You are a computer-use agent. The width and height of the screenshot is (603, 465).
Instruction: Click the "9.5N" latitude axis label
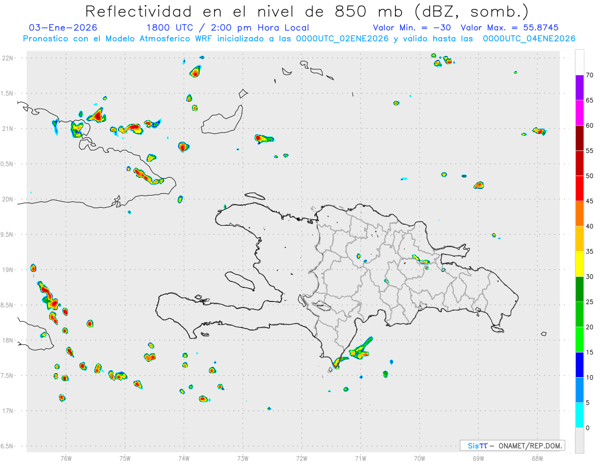(x=7, y=235)
